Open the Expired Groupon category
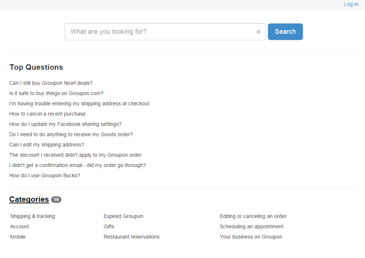This screenshot has width=365, height=258. [124, 216]
